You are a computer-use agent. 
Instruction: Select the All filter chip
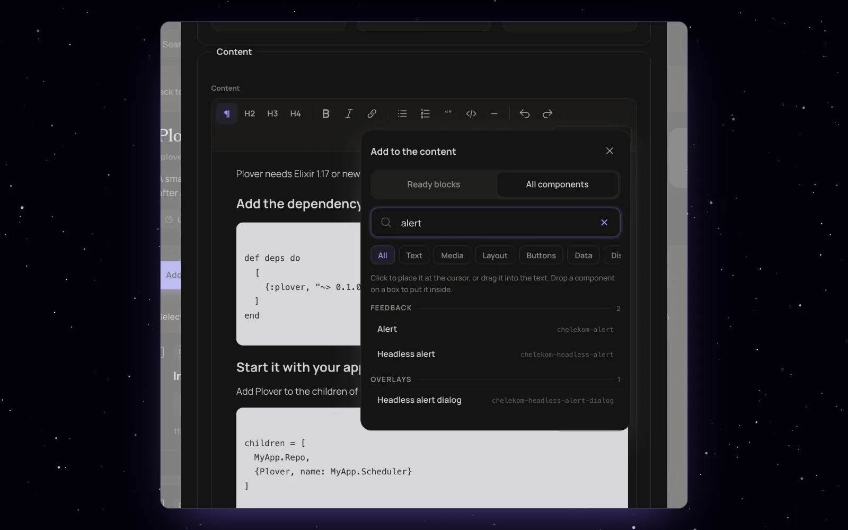click(x=383, y=255)
